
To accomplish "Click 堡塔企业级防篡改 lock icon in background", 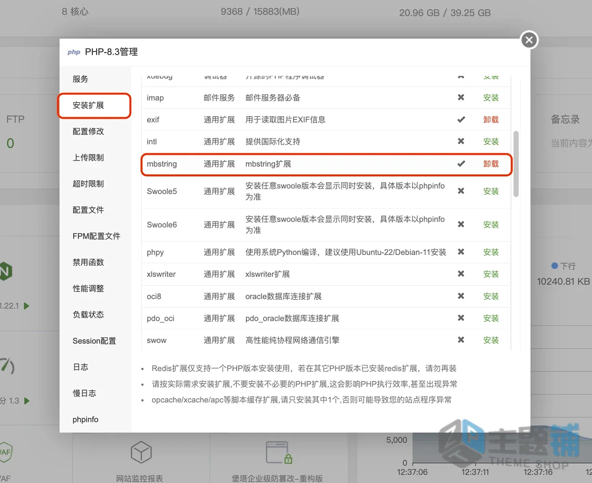I will pyautogui.click(x=279, y=452).
